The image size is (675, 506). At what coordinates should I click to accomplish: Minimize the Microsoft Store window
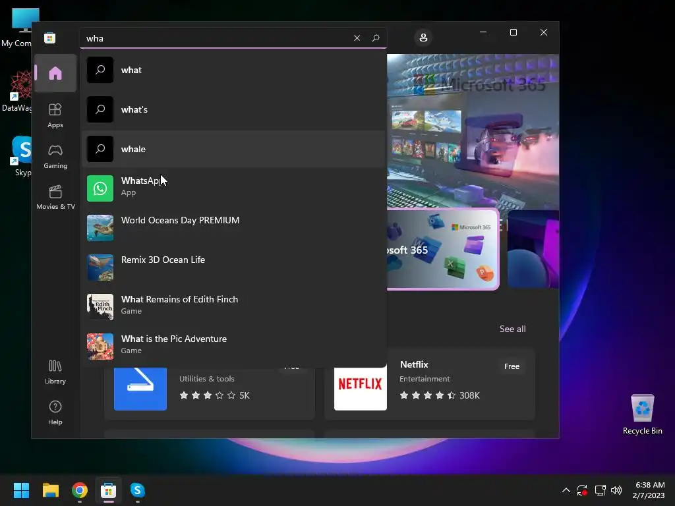click(x=483, y=32)
